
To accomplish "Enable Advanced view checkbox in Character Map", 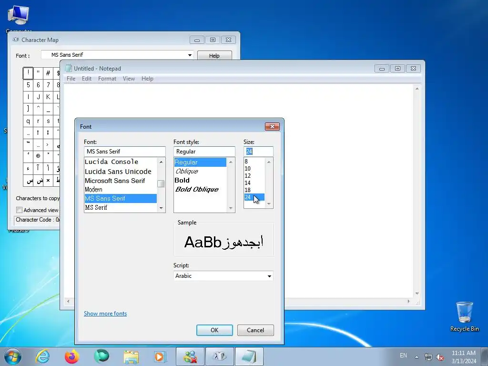I will (19, 210).
